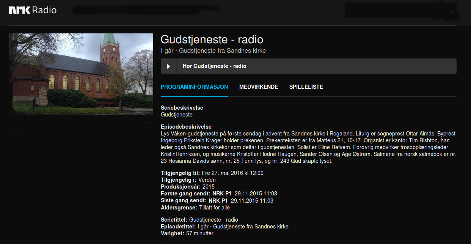Click the 'Aldersgrense: Tillatt for alle' line
The width and height of the screenshot is (471, 244).
195,208
